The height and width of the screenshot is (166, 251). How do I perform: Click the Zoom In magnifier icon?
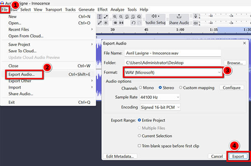[115, 17]
